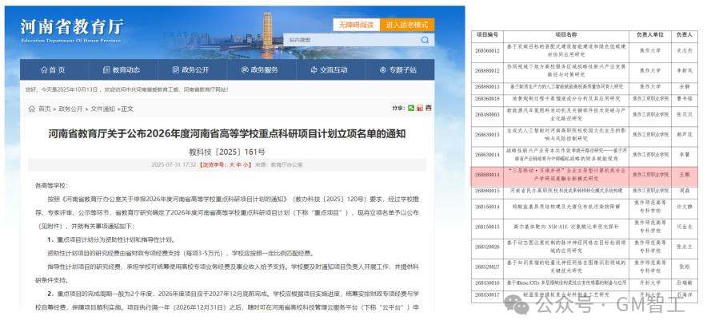Screen dimensions: 707x332
Task: Click the 河南省教育厅 site logo
Action: click(x=71, y=30)
